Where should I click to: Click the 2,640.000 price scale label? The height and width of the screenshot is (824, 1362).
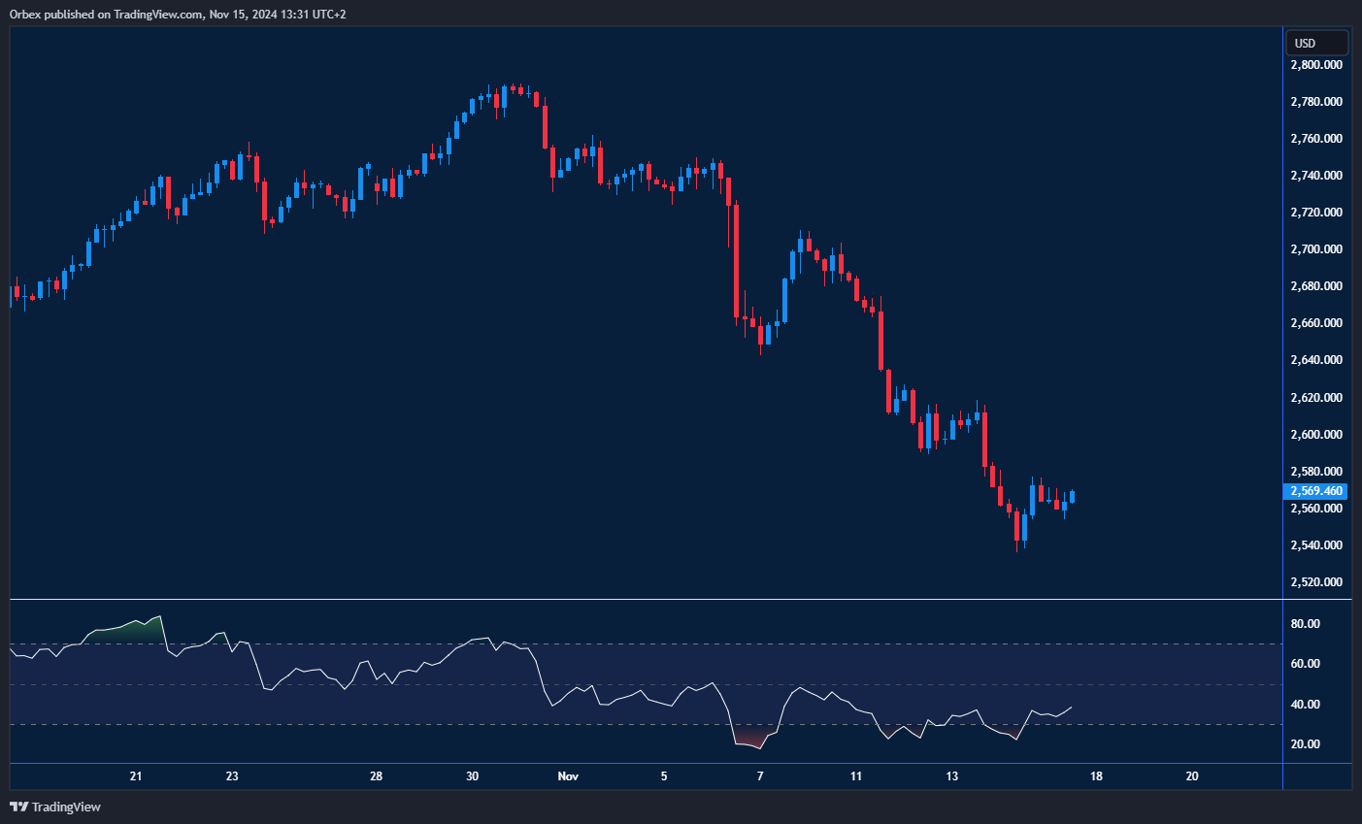(1316, 360)
